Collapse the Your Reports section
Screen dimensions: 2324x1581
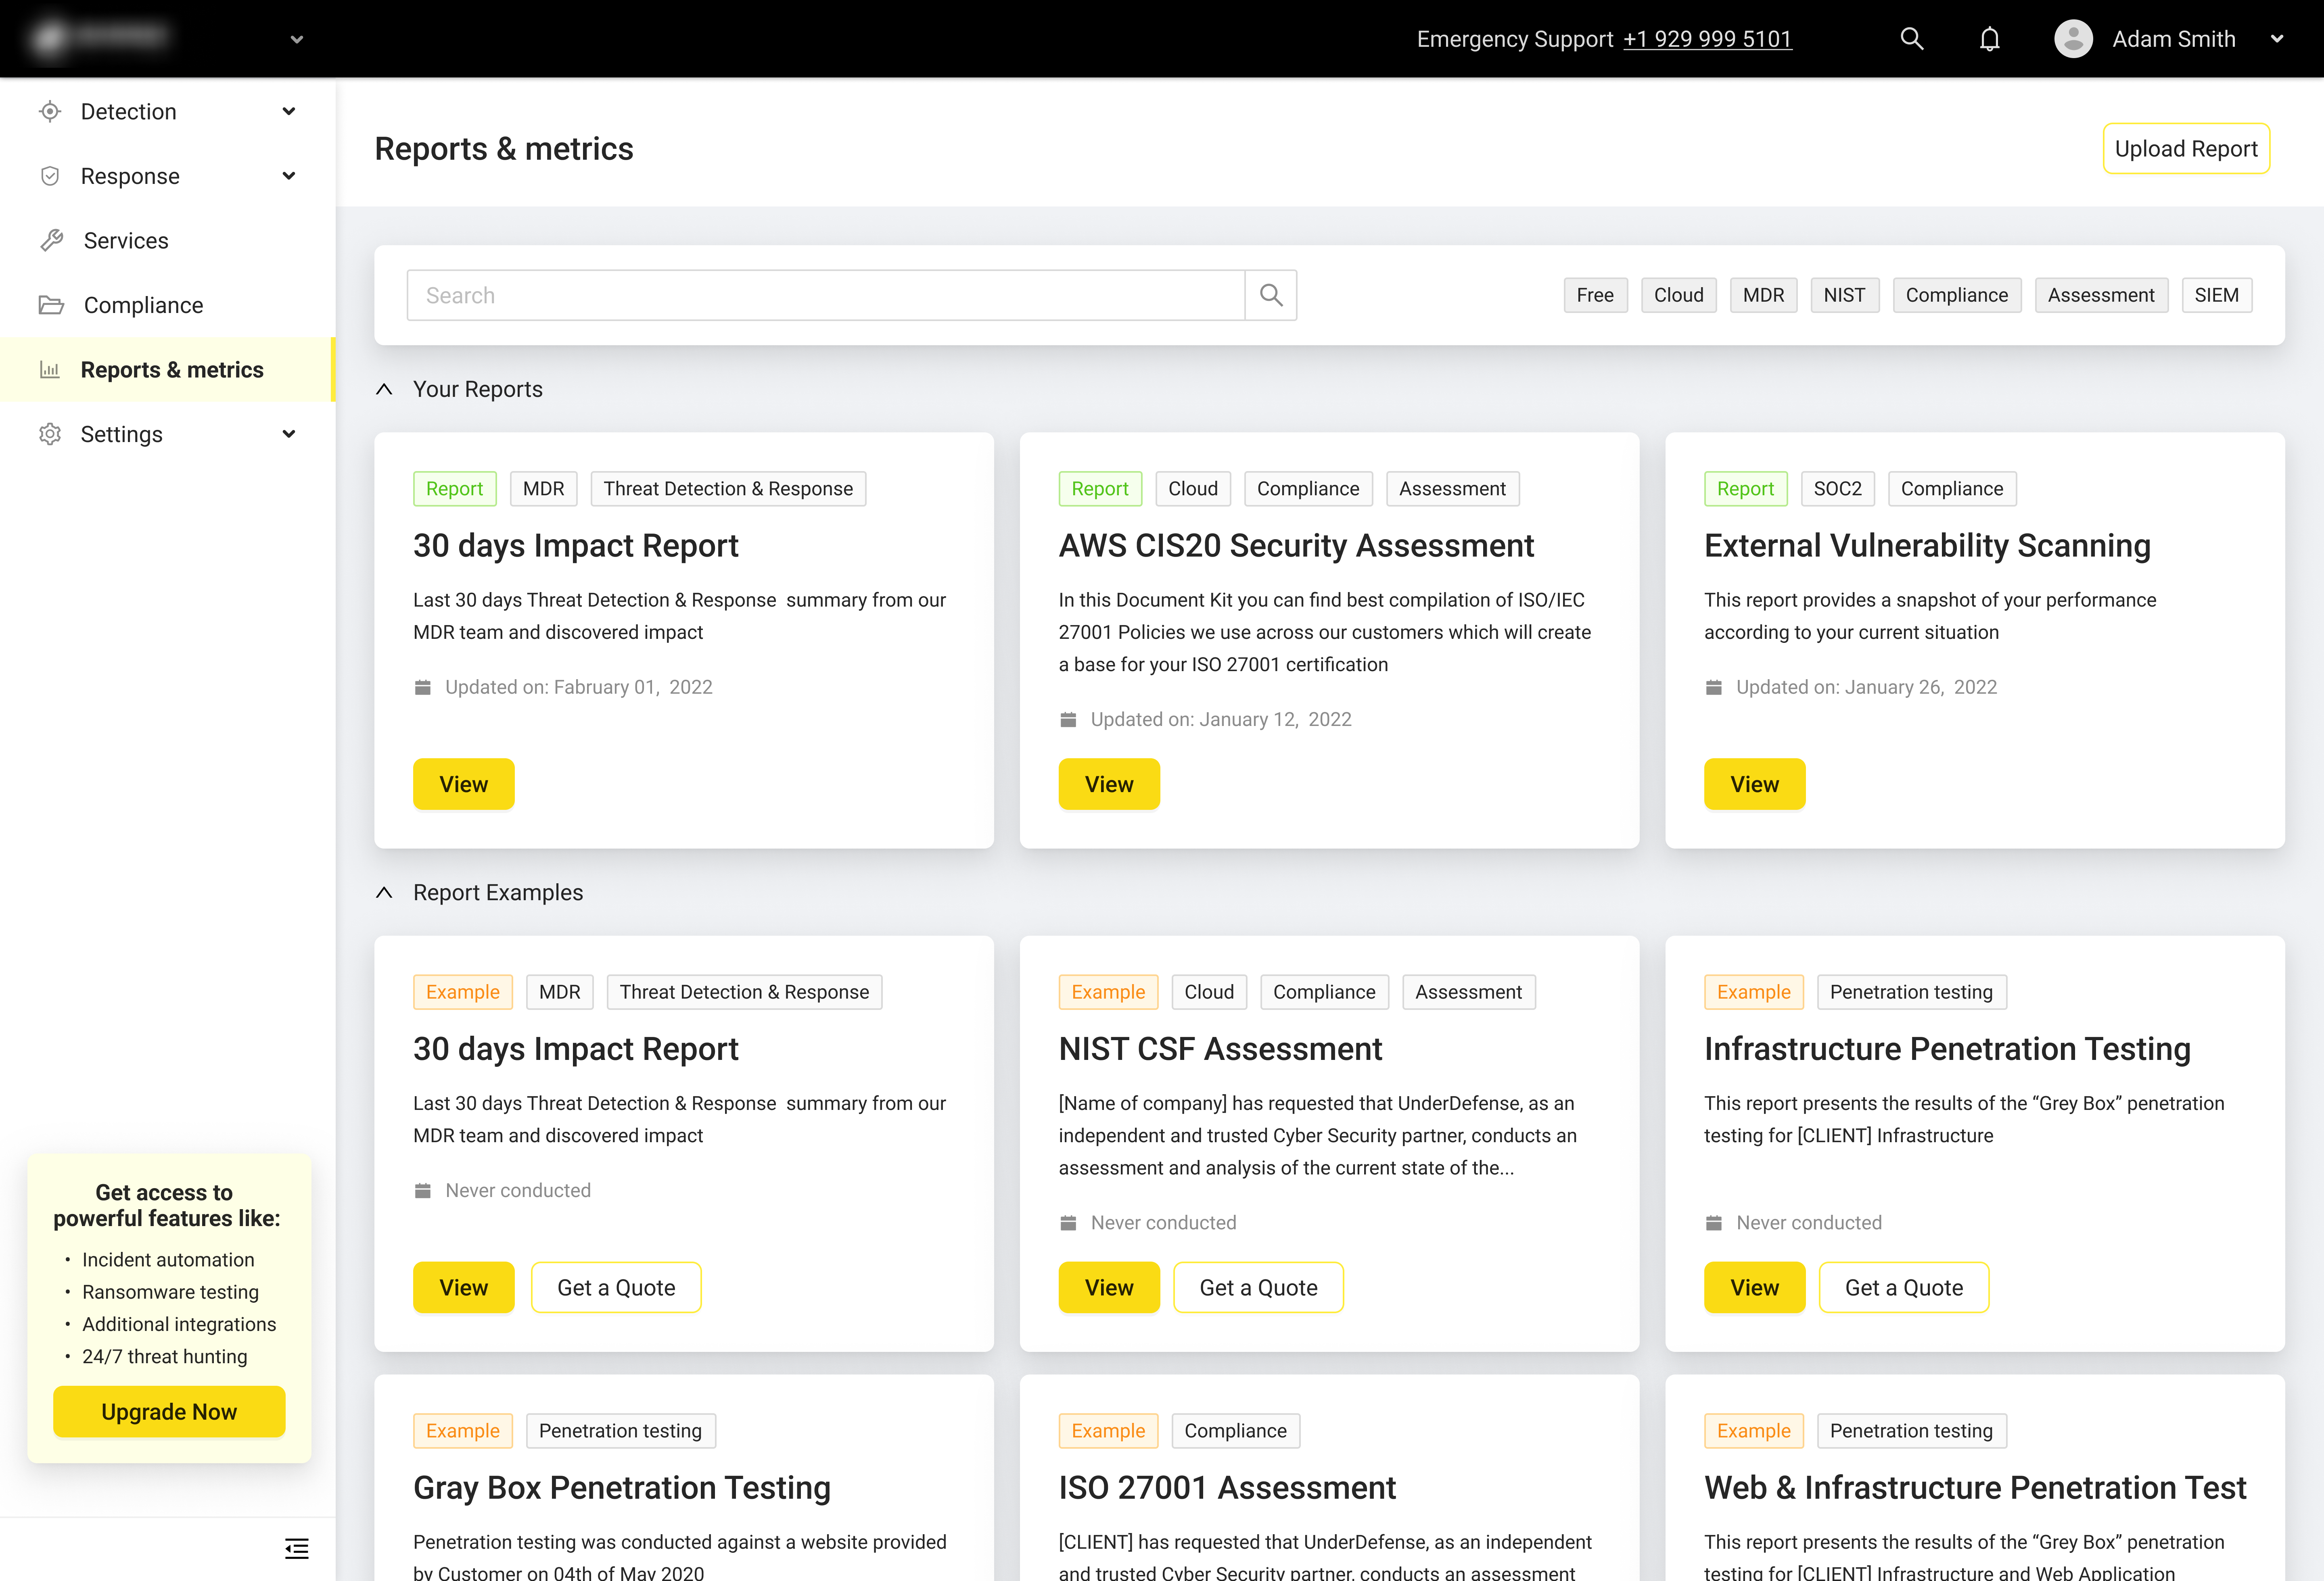click(x=384, y=389)
